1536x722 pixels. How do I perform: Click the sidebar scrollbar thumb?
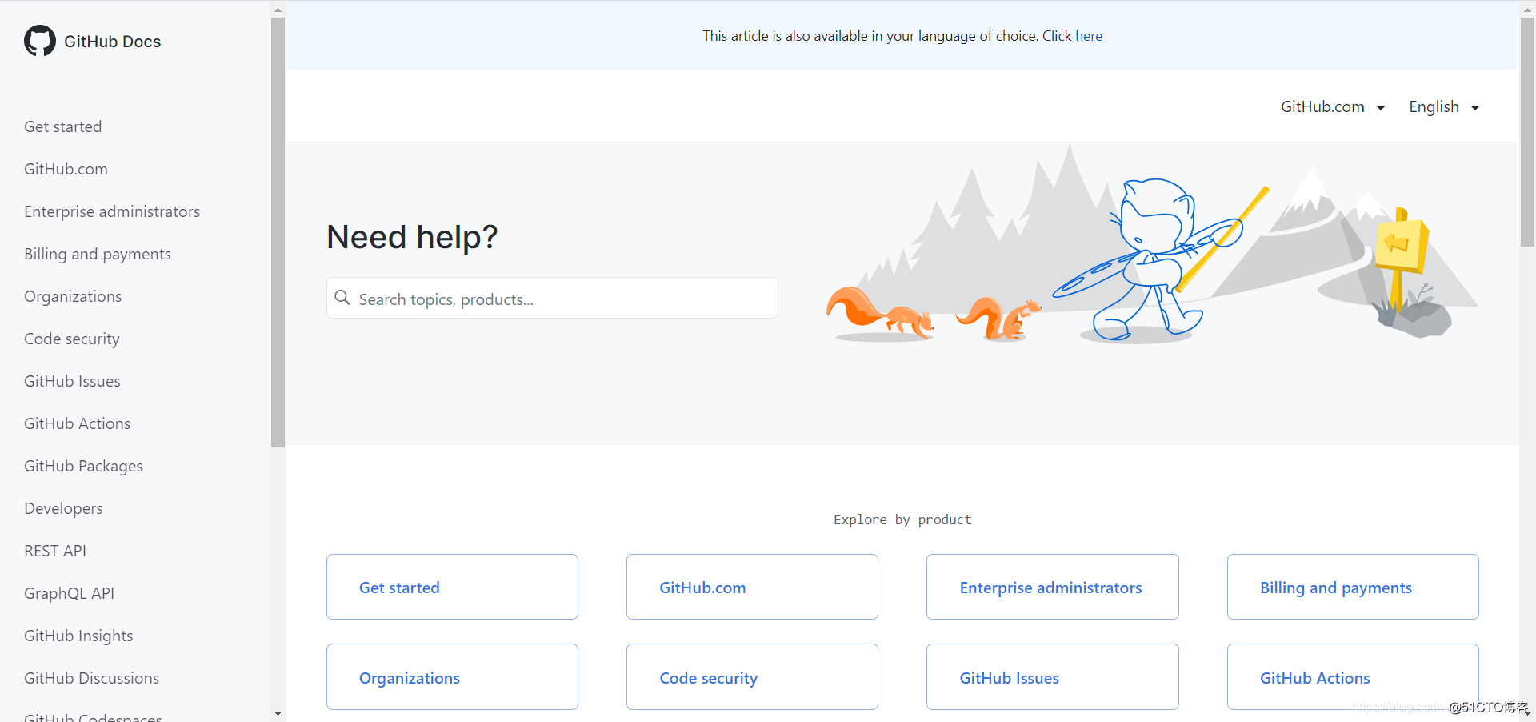[278, 232]
